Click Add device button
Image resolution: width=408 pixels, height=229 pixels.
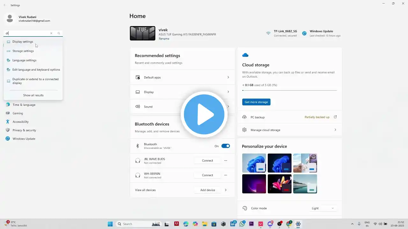pos(208,190)
